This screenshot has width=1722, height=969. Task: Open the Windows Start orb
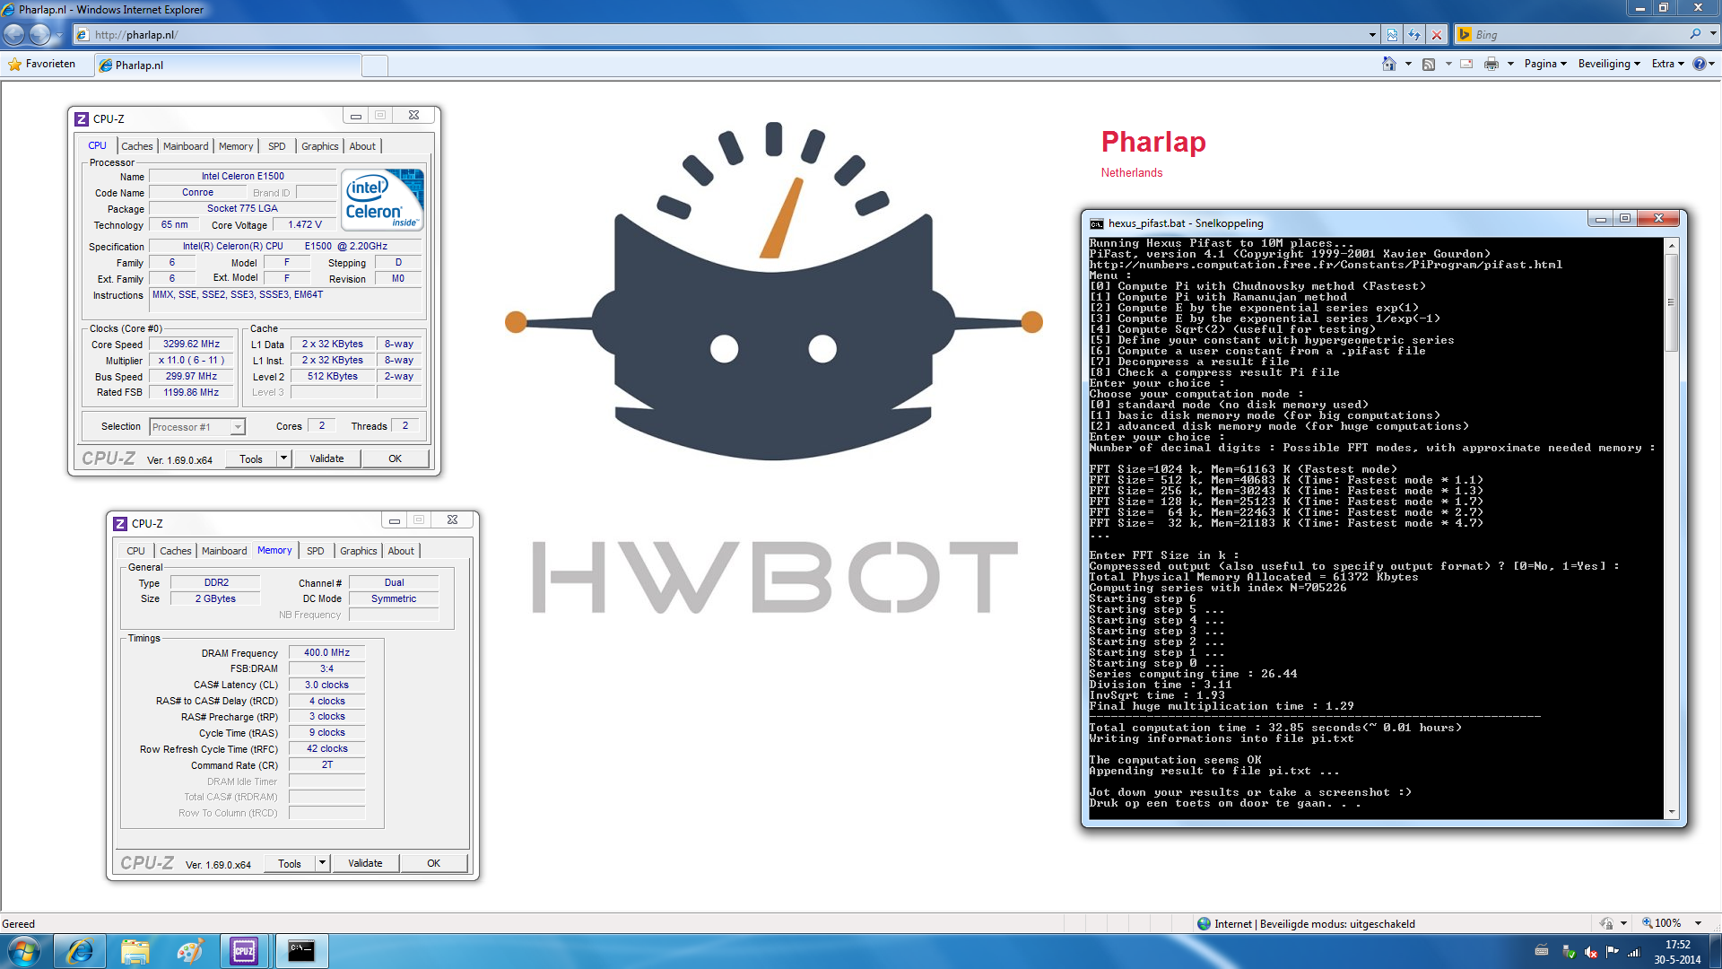[24, 951]
